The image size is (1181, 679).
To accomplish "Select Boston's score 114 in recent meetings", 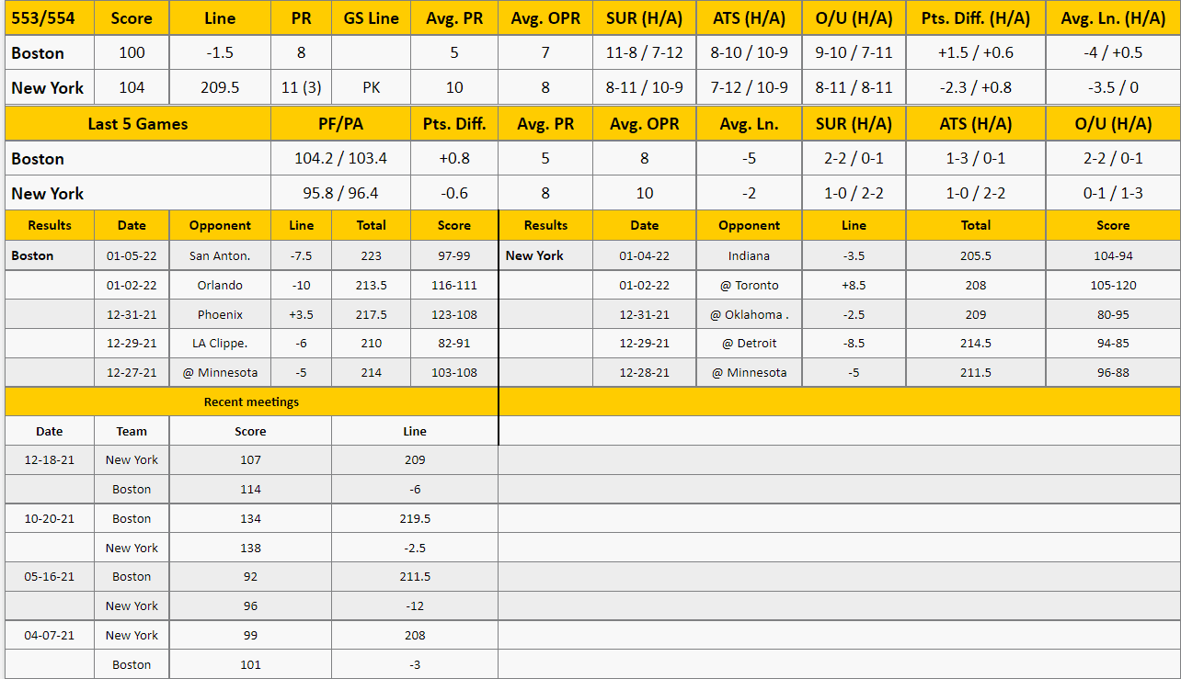I will click(x=250, y=489).
